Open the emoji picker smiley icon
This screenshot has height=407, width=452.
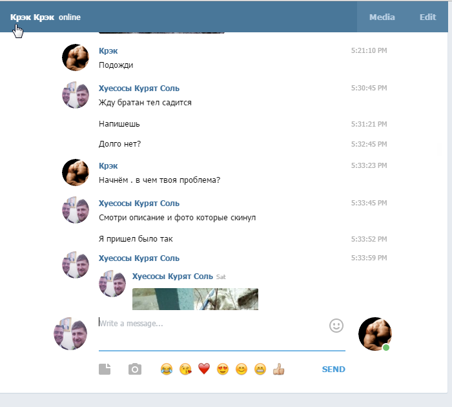(336, 326)
